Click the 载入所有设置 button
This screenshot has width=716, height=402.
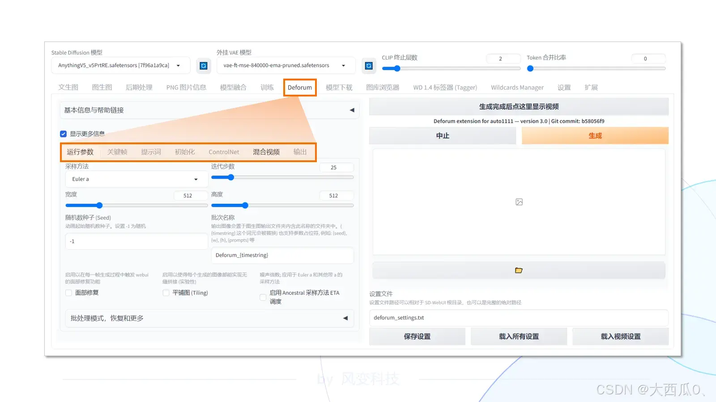click(x=519, y=337)
